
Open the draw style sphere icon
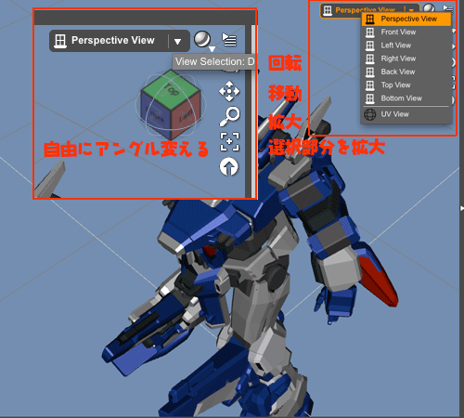(x=202, y=39)
